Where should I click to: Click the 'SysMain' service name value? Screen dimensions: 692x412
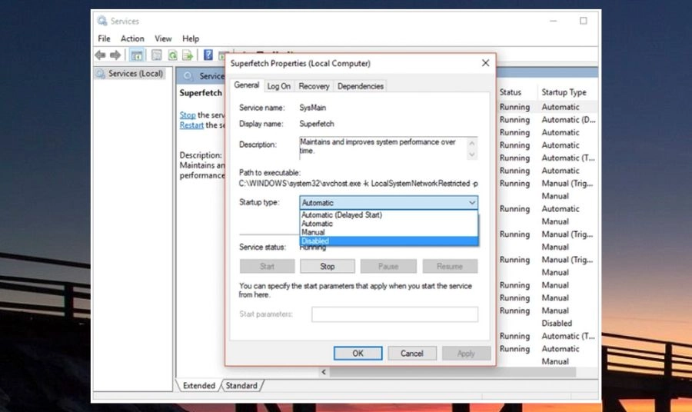click(x=313, y=108)
